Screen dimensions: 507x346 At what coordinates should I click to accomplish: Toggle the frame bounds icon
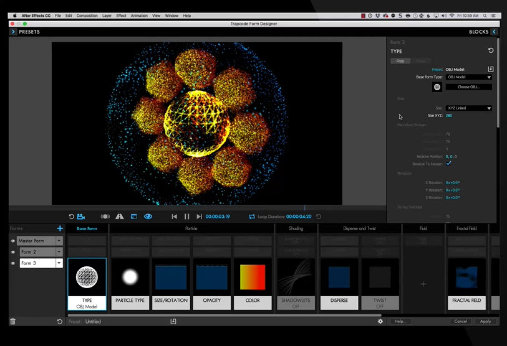point(134,217)
